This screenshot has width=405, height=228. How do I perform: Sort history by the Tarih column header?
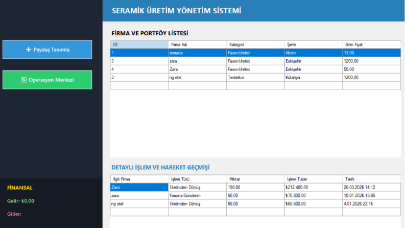point(371,179)
